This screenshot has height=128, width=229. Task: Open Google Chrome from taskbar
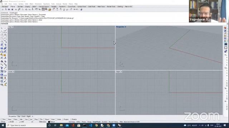96,125
